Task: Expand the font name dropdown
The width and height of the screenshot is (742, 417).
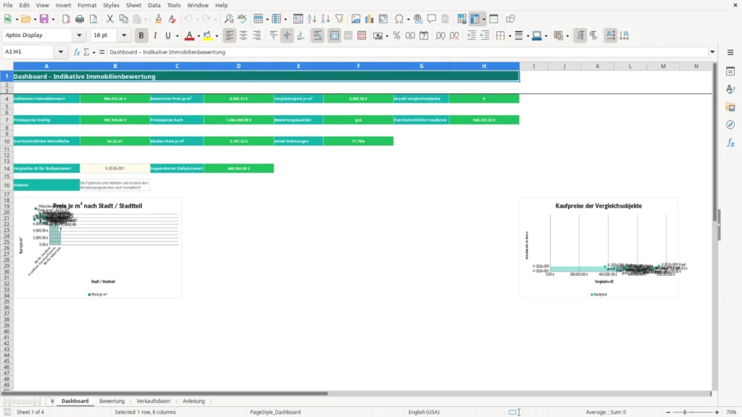Action: 79,35
